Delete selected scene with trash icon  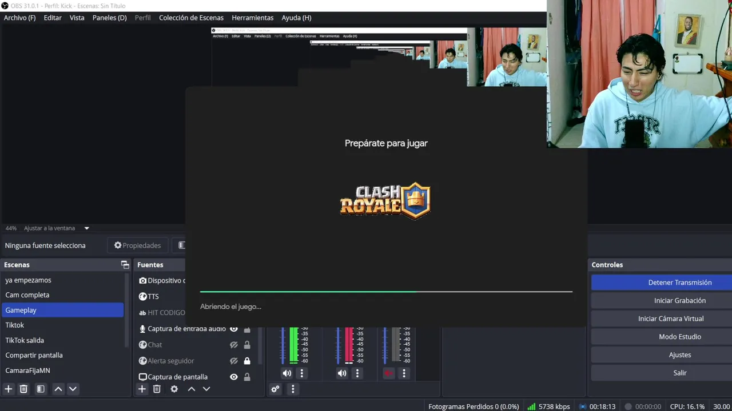[x=23, y=389]
